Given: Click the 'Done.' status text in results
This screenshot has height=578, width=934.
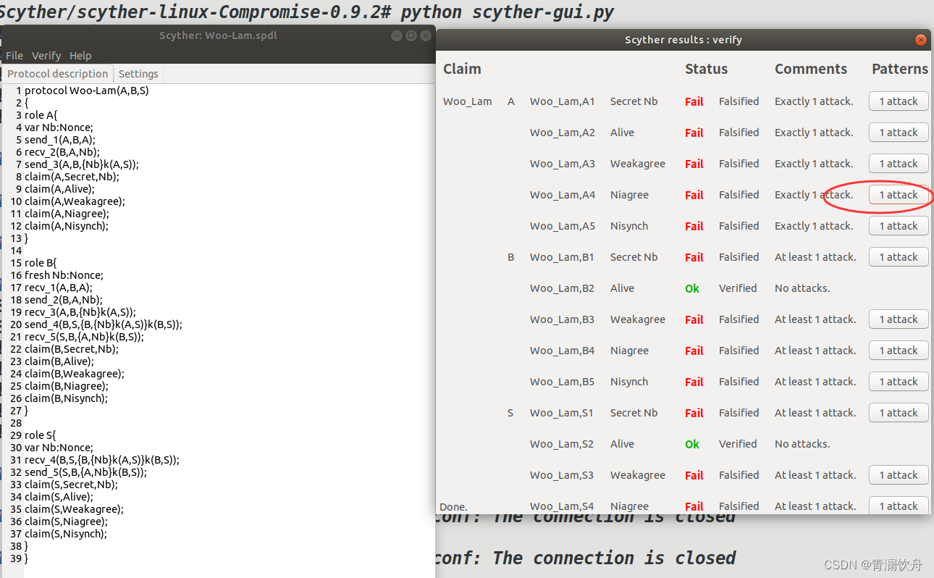Looking at the screenshot, I should tap(453, 506).
